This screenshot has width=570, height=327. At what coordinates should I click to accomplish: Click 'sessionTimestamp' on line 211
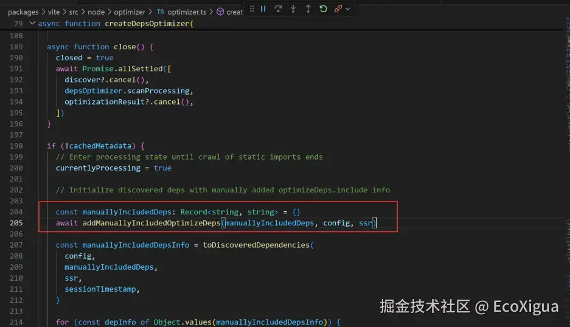100,289
